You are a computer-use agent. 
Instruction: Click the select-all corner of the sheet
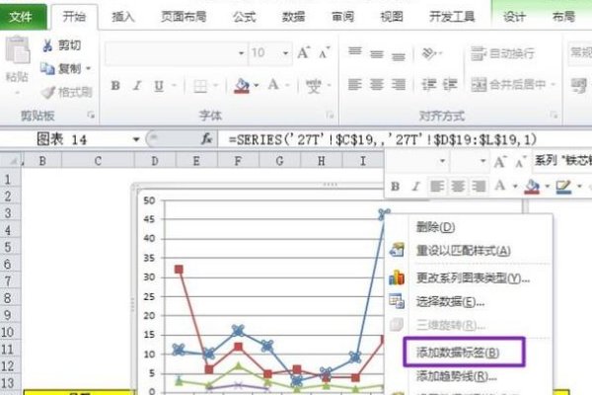coord(12,161)
